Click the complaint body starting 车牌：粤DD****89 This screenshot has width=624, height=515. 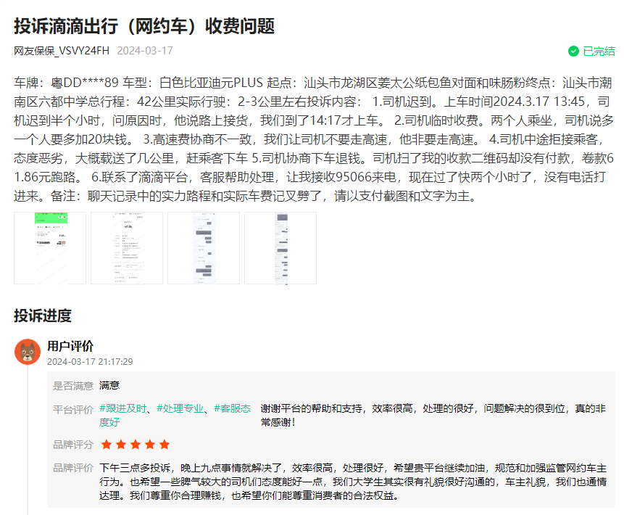click(x=314, y=139)
